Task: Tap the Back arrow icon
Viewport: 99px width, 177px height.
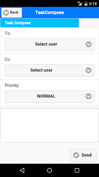Action: coord(6,12)
